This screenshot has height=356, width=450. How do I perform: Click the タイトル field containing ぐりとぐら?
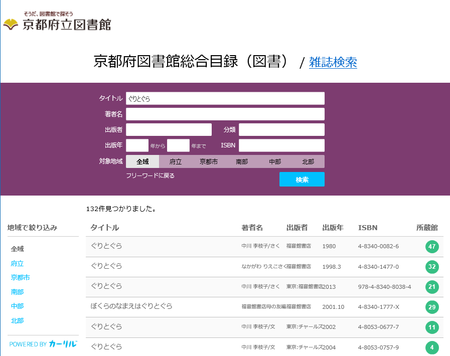click(226, 98)
